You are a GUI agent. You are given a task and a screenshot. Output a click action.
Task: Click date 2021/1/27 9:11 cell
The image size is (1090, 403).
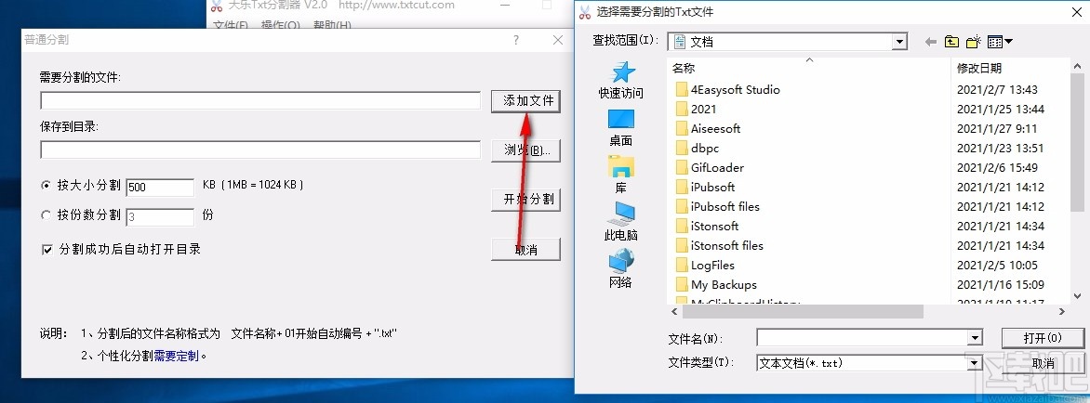coord(997,128)
